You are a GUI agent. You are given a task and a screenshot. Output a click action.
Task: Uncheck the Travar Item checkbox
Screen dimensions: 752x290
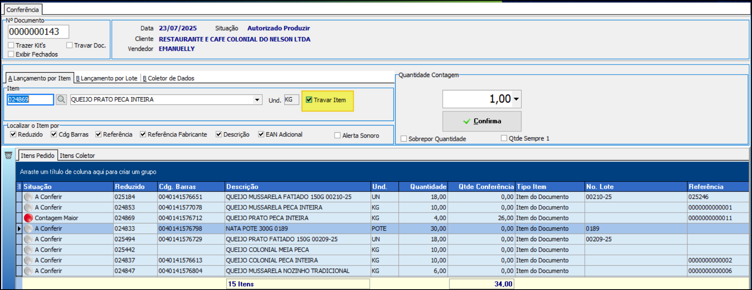(x=309, y=100)
